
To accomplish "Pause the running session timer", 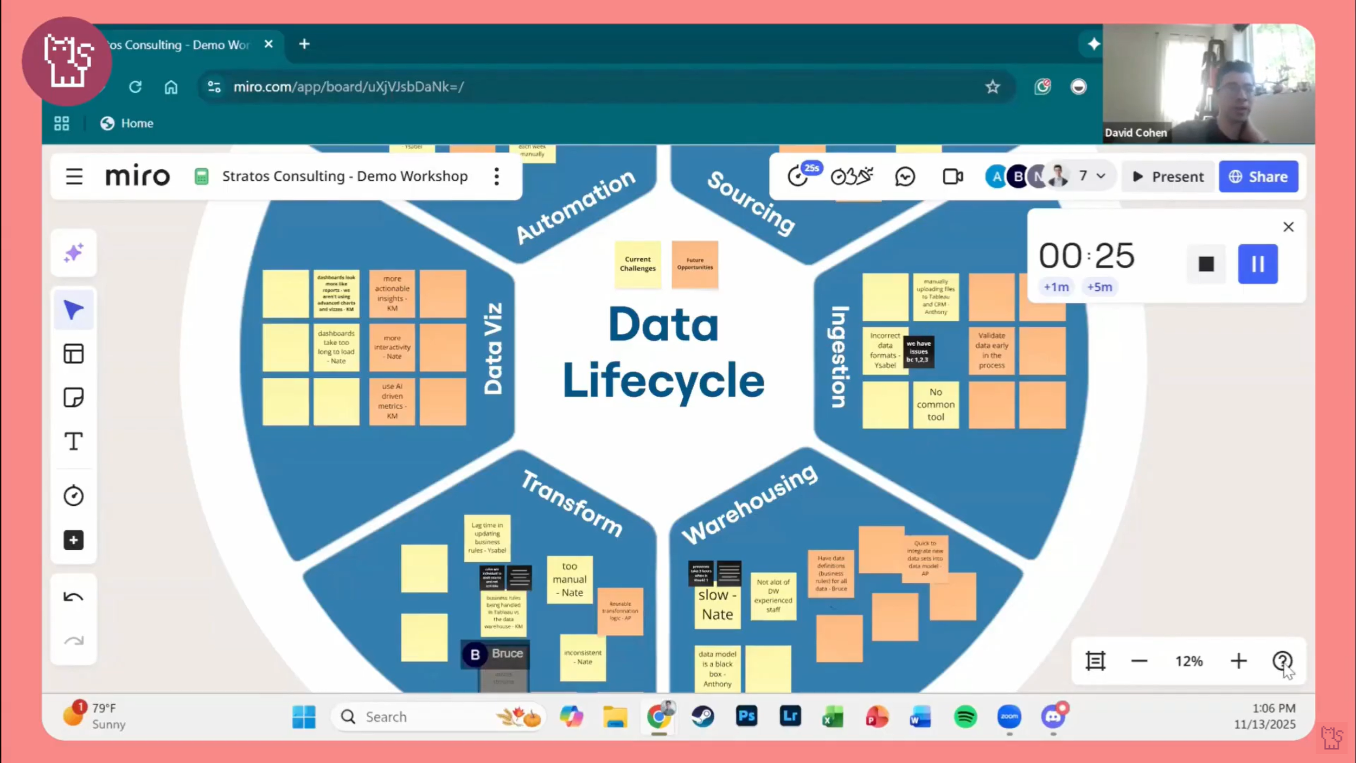I will (x=1258, y=264).
